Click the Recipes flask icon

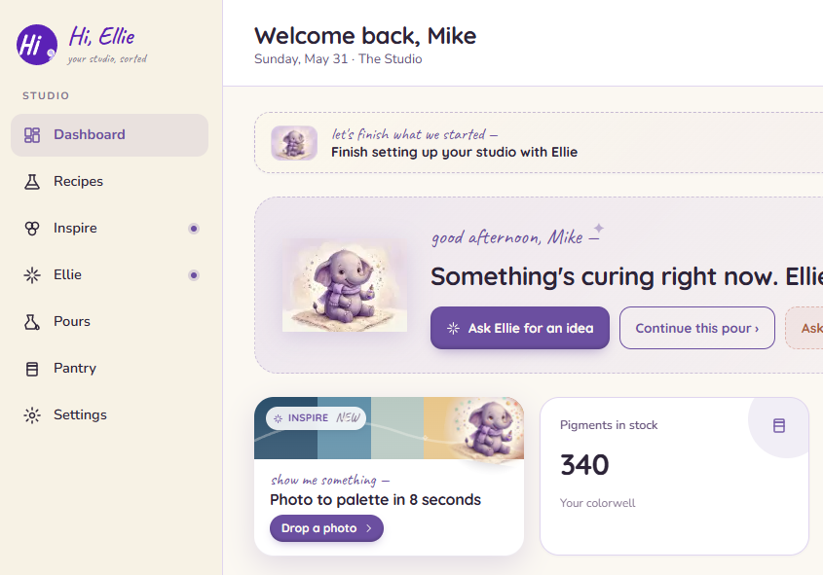pos(32,182)
